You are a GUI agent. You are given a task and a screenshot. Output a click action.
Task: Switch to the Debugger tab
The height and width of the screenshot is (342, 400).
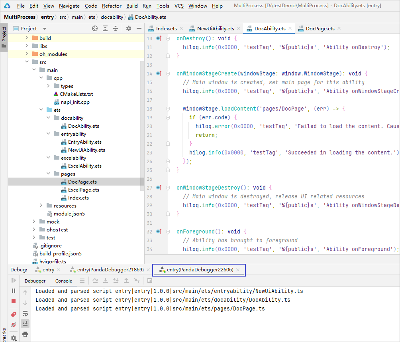[35, 281]
